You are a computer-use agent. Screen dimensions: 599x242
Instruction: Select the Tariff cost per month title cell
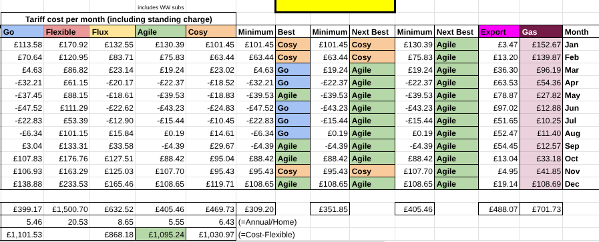point(118,19)
